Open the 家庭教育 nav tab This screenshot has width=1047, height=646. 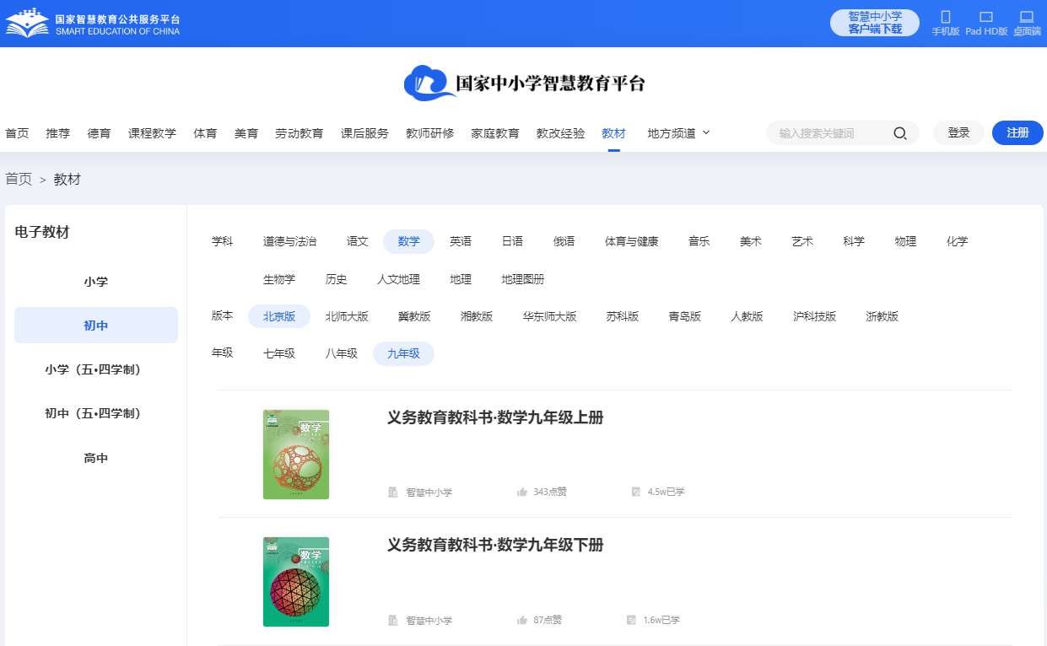[x=495, y=133]
